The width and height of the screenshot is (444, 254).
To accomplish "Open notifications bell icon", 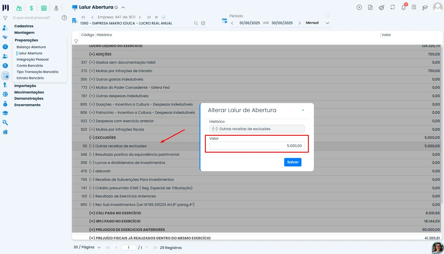I will 404,8.
